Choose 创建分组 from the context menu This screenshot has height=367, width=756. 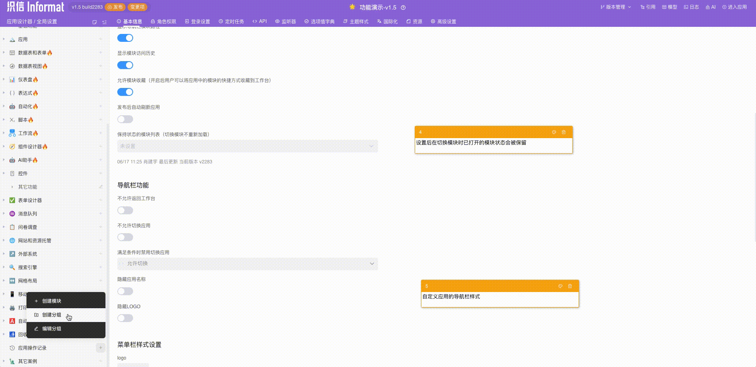click(51, 315)
